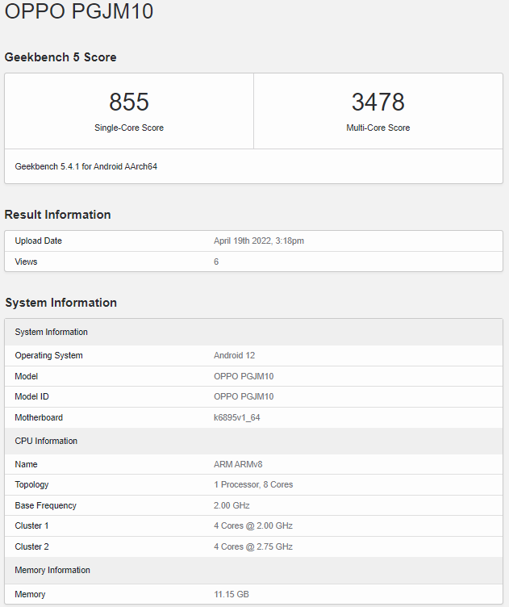Select the Multi-Core Score label
This screenshot has height=607, width=509.
(378, 128)
